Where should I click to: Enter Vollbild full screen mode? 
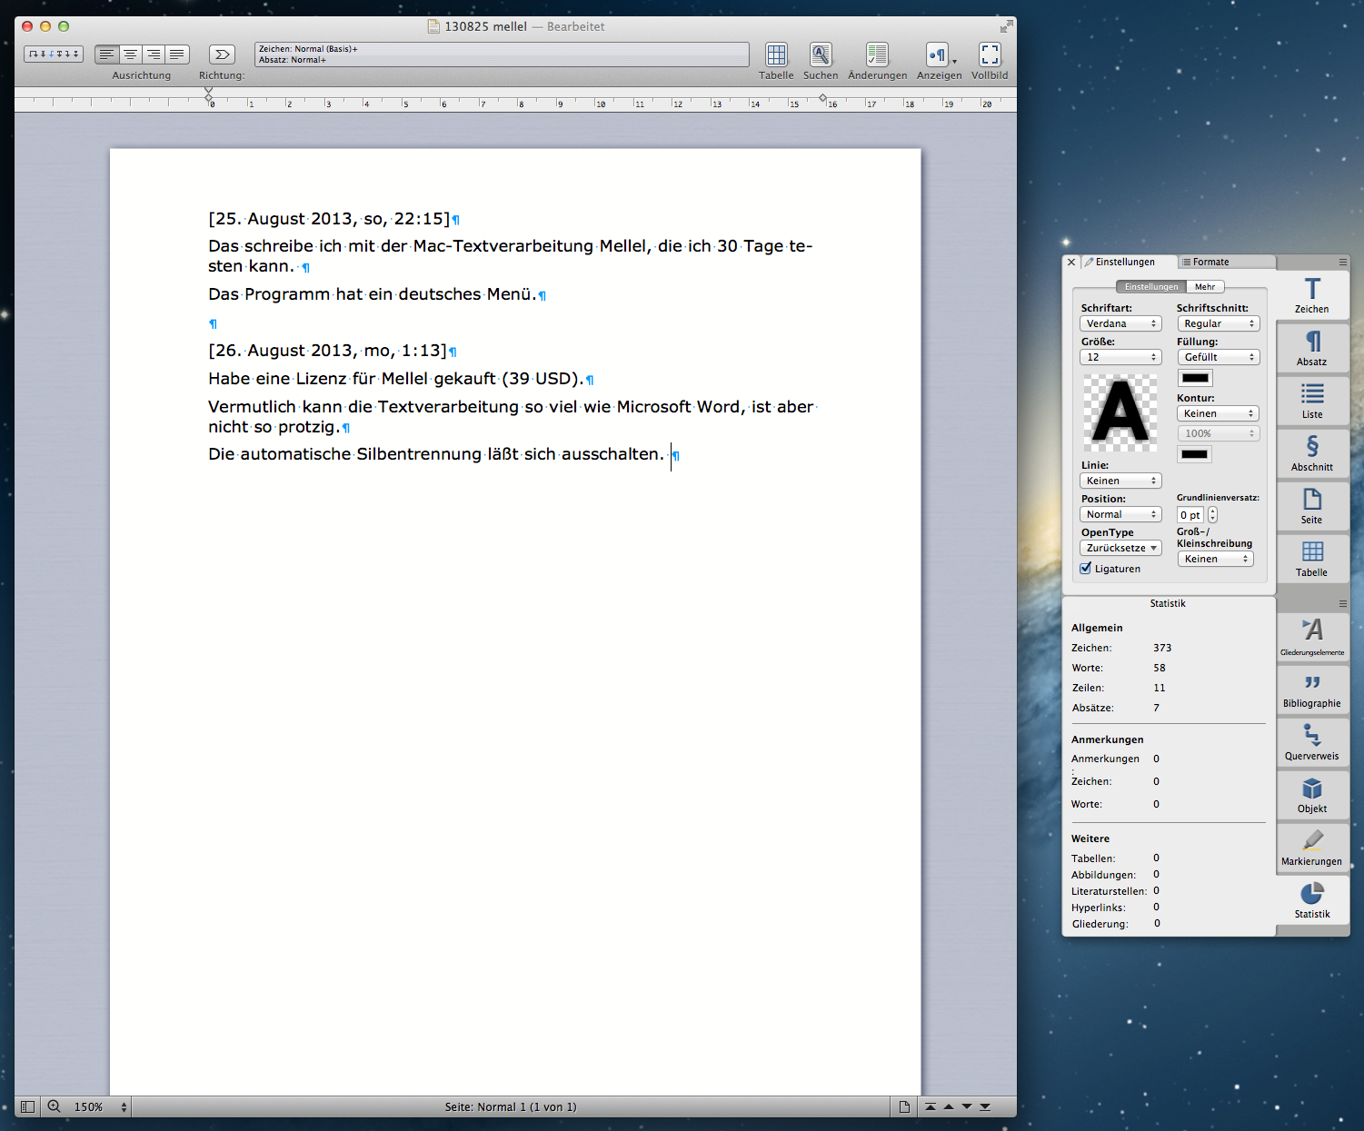[990, 55]
